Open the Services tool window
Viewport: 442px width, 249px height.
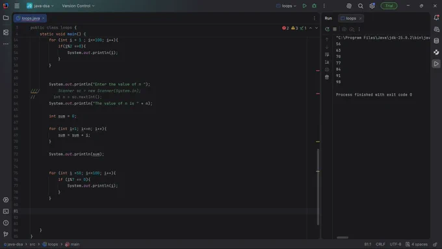tap(6, 200)
